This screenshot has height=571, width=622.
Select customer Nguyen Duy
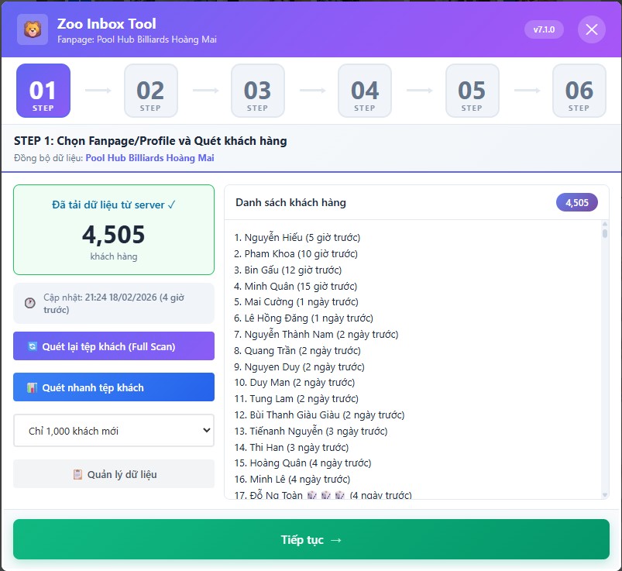(299, 366)
